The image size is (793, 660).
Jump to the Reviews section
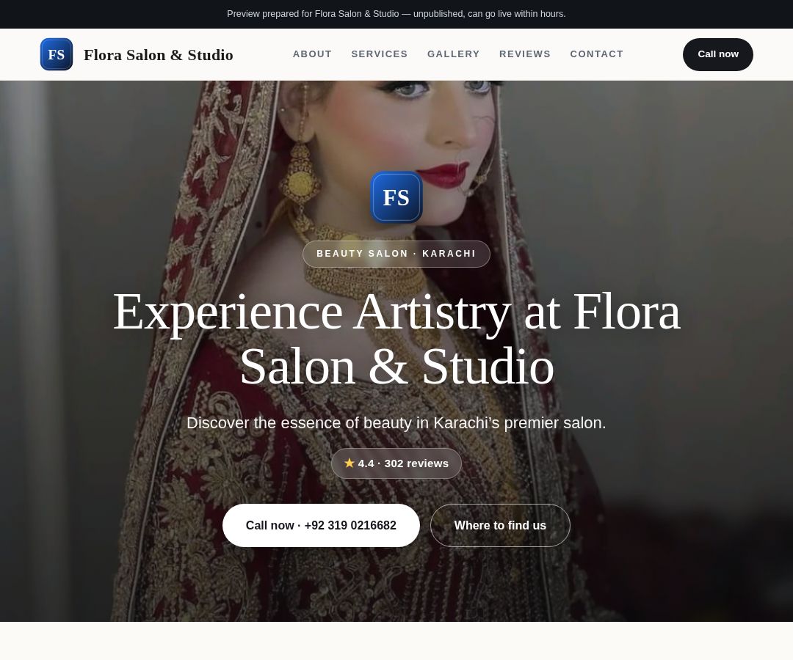tap(524, 54)
